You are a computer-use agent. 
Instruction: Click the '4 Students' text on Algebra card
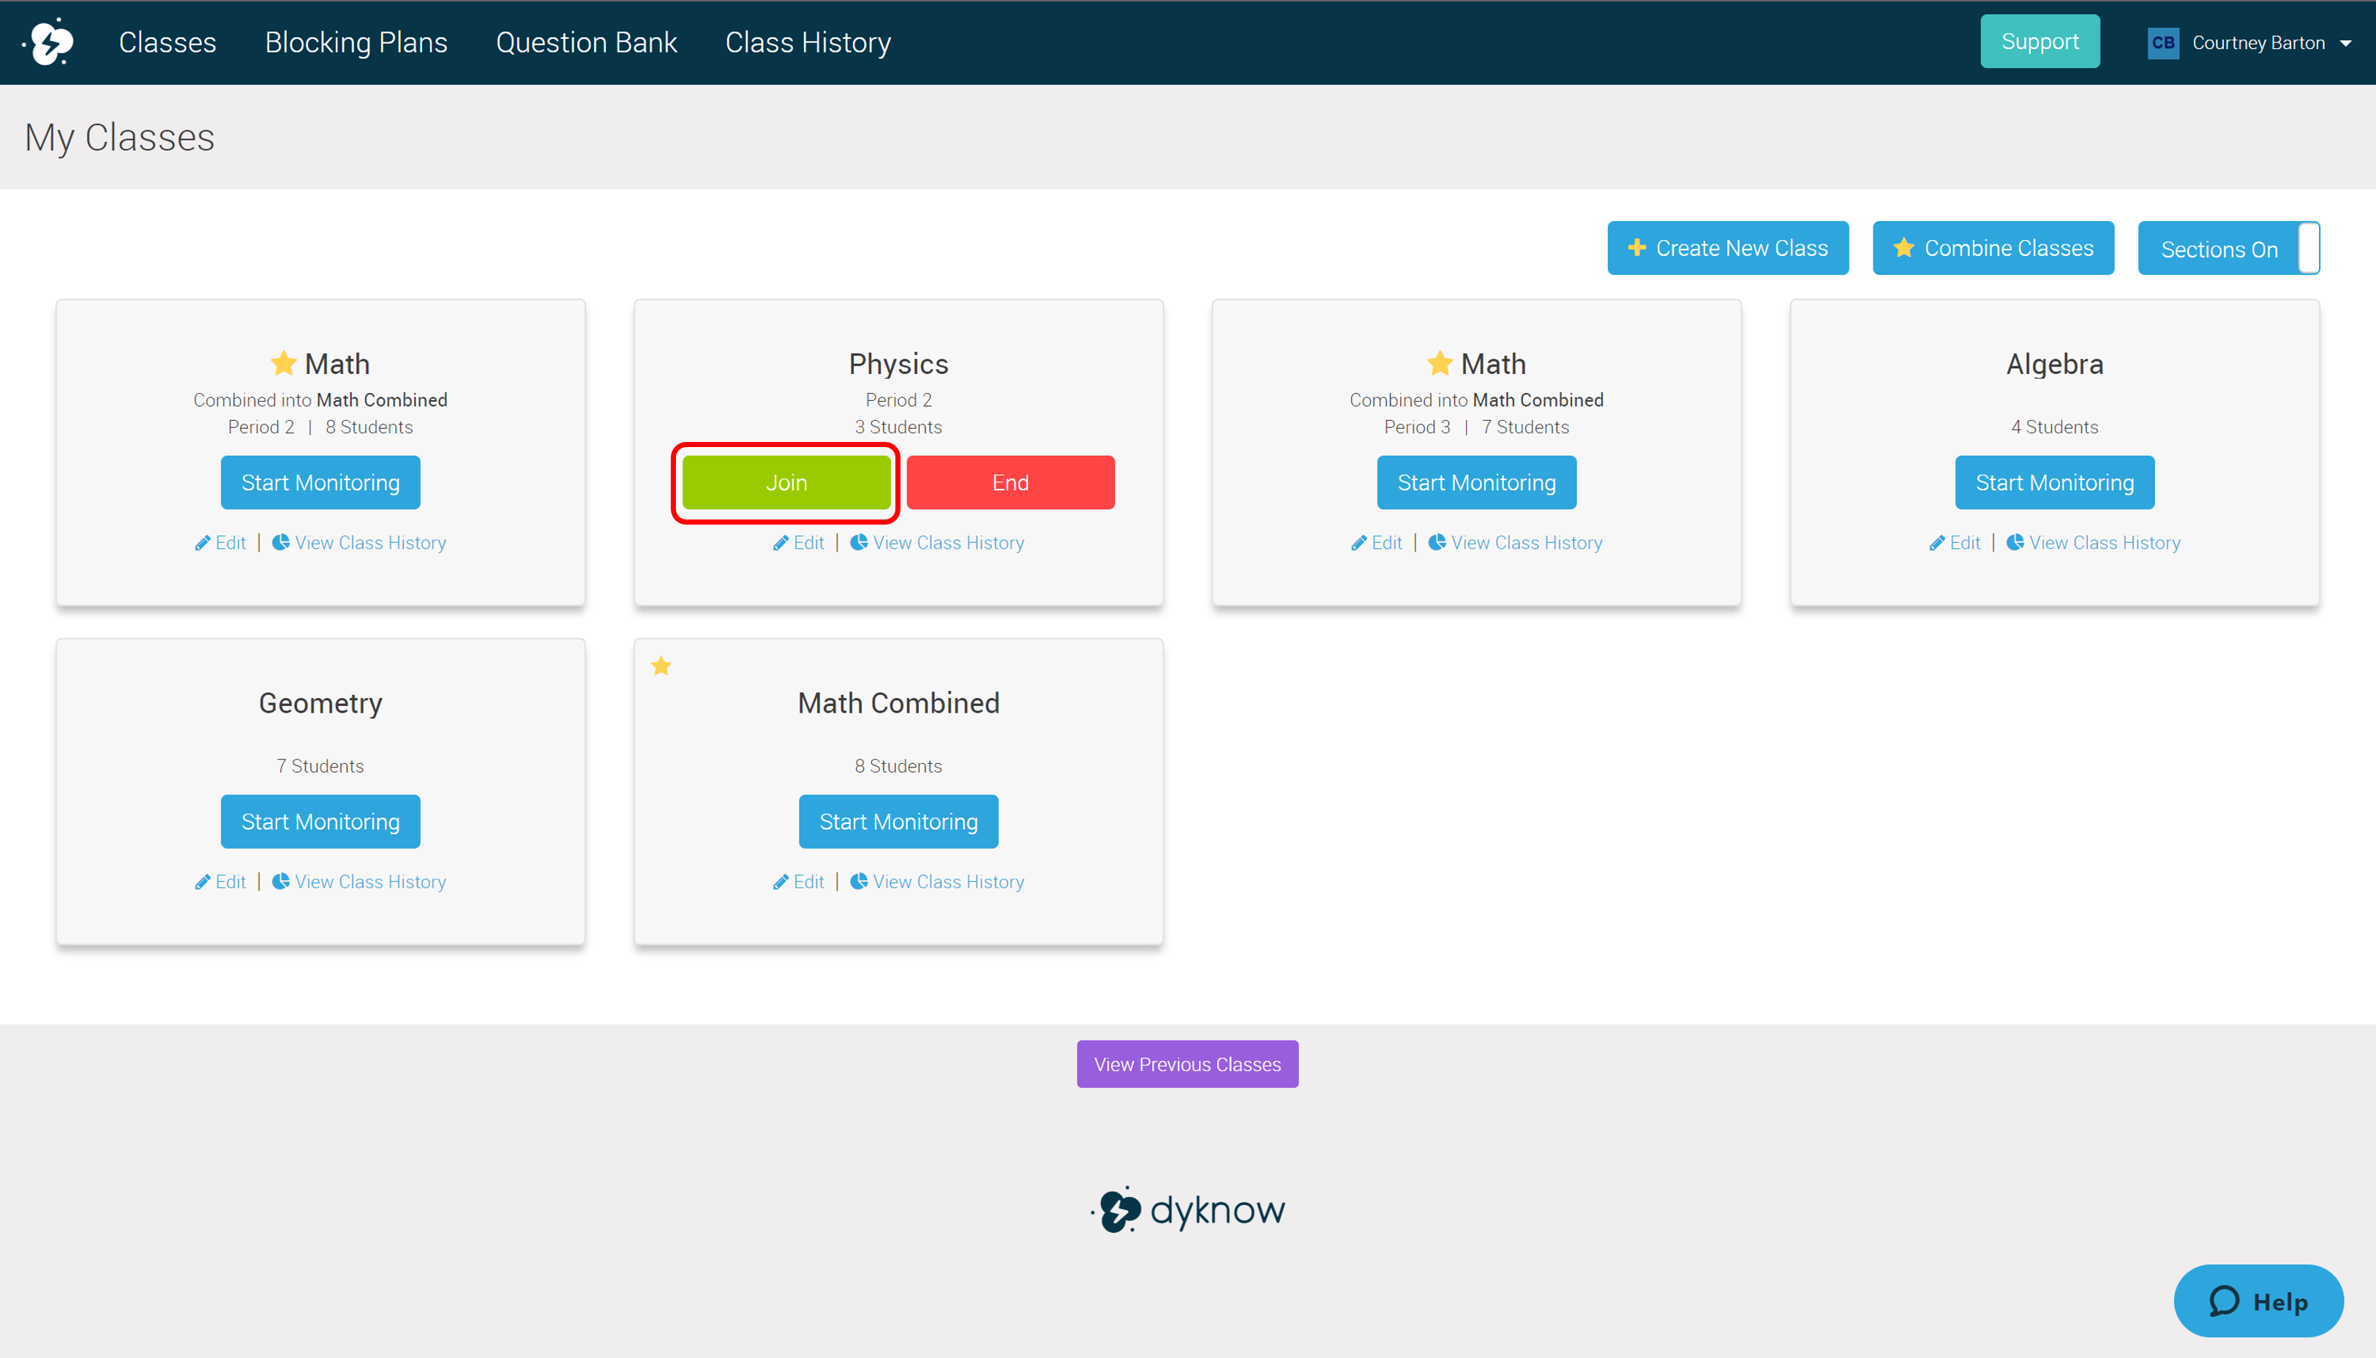(2054, 427)
